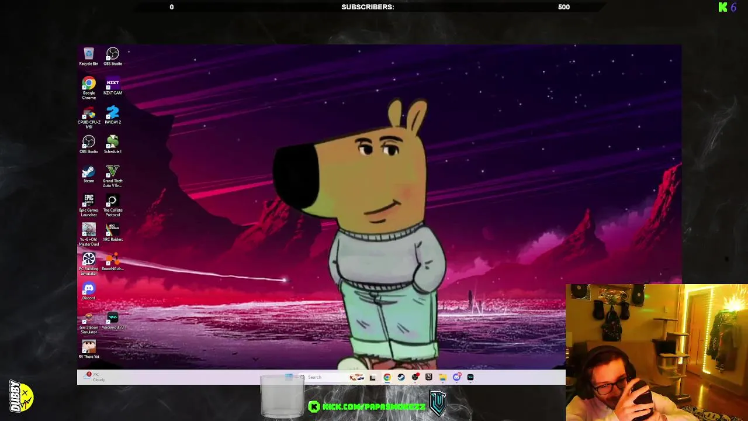The width and height of the screenshot is (748, 421).
Task: Launch OBS Studio shortcut beside Recycle Bin
Action: click(x=113, y=57)
